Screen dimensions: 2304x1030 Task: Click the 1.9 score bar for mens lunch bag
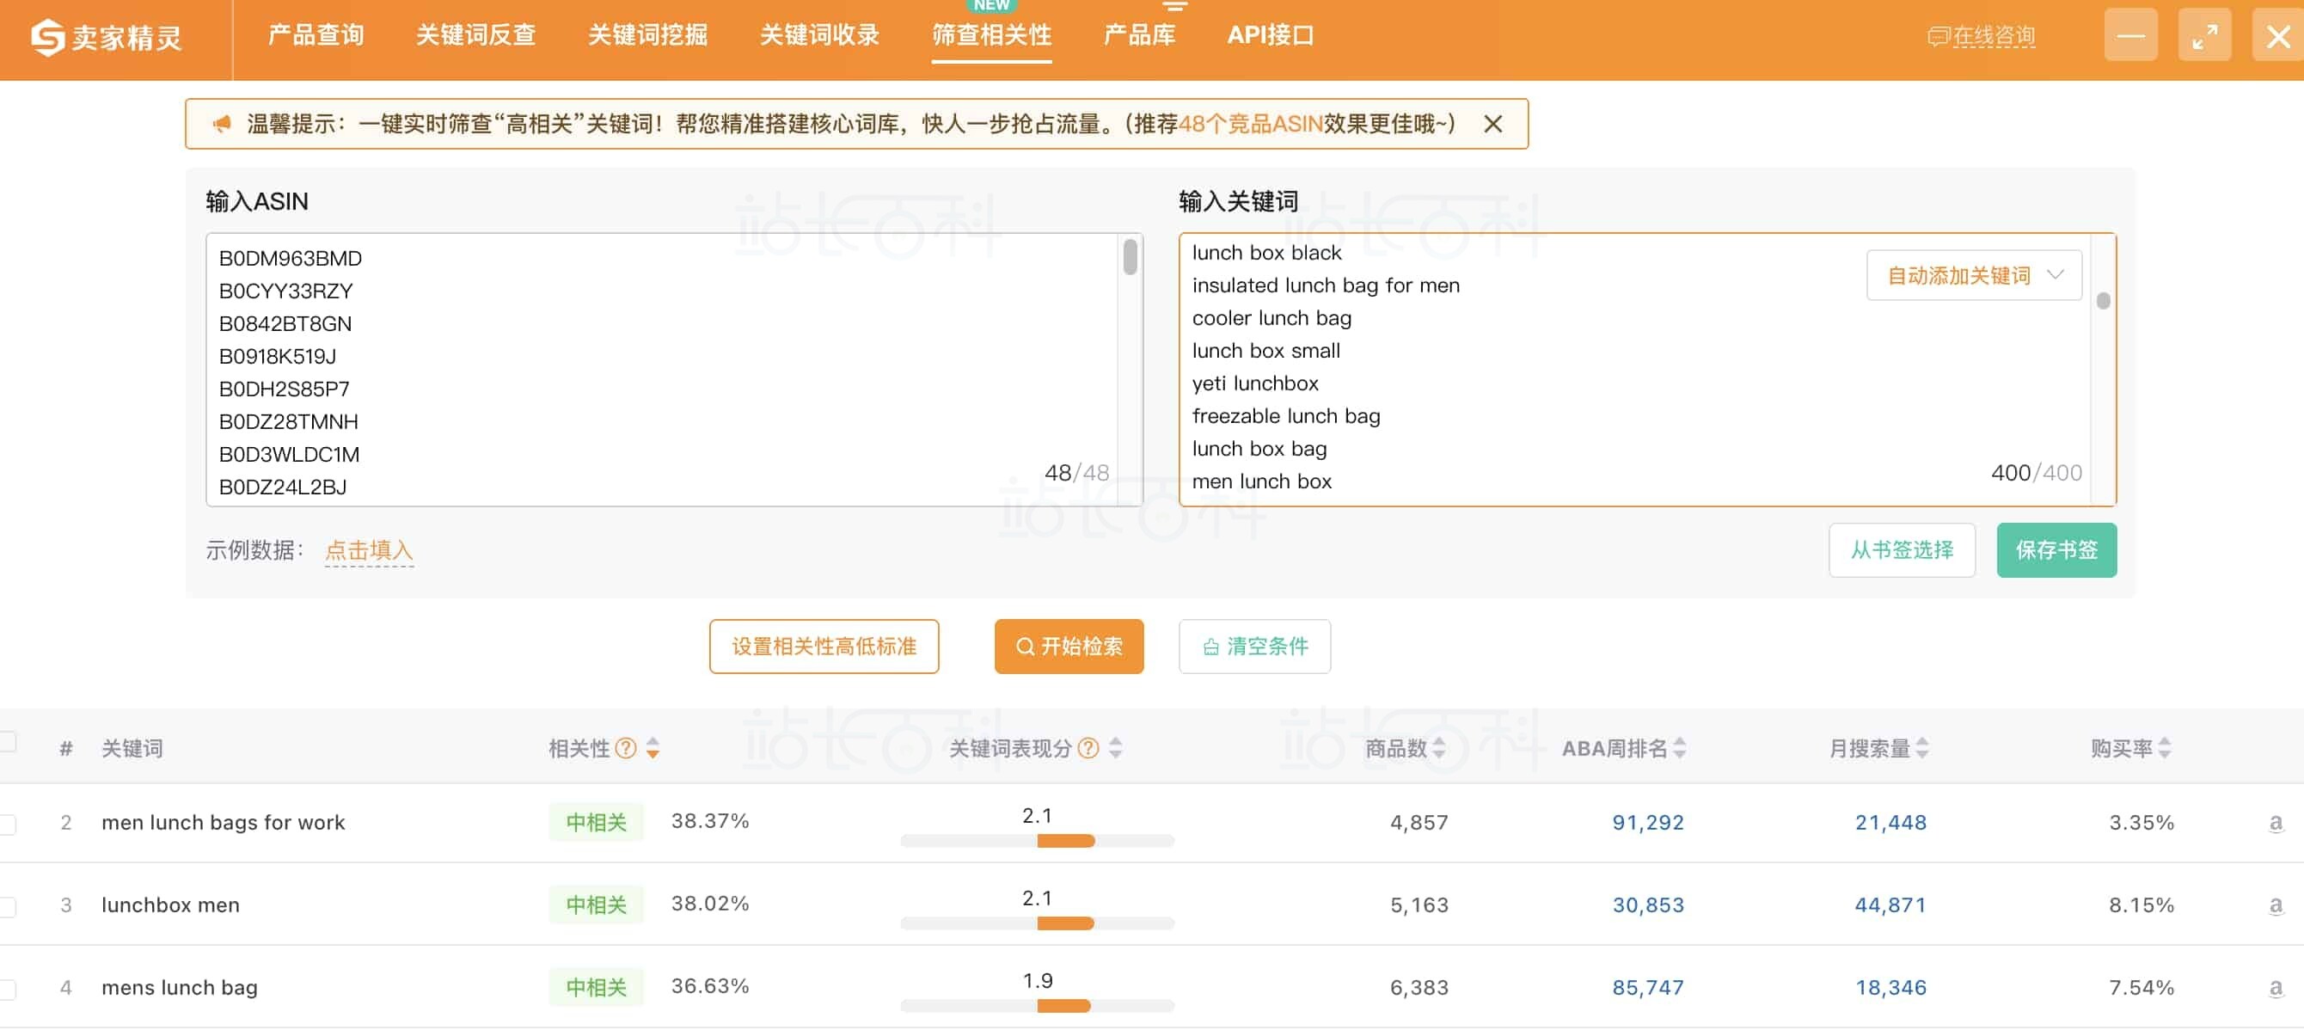click(1038, 1006)
